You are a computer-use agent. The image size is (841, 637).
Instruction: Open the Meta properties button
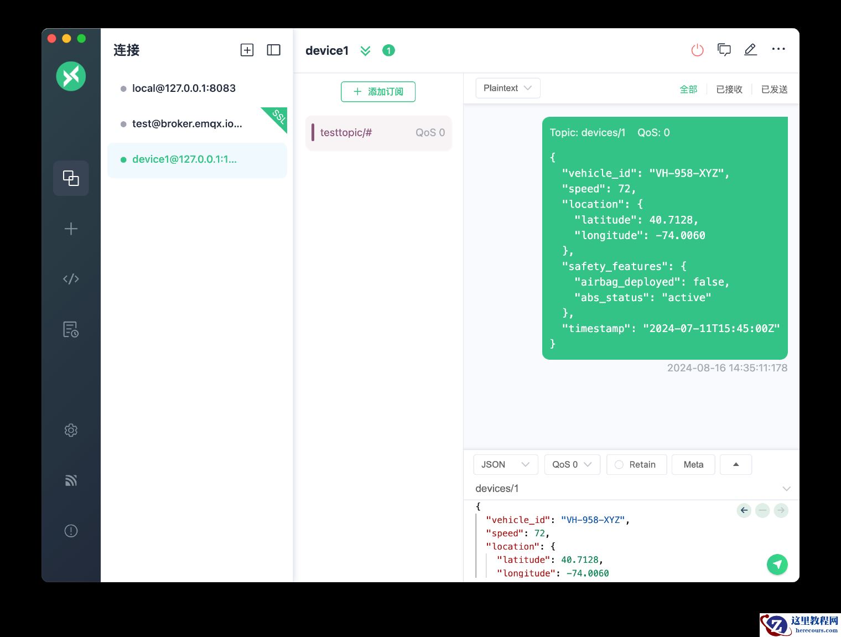click(693, 465)
